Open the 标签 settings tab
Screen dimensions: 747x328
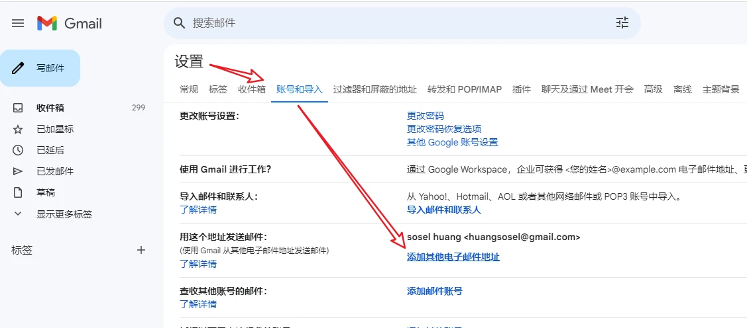[218, 89]
